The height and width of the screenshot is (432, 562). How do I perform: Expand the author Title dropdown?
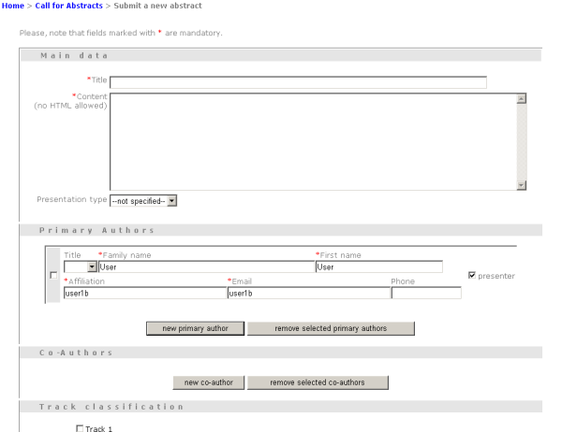81,267
